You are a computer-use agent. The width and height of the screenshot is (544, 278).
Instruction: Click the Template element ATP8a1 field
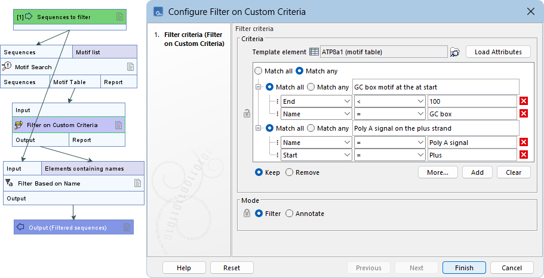coord(384,52)
